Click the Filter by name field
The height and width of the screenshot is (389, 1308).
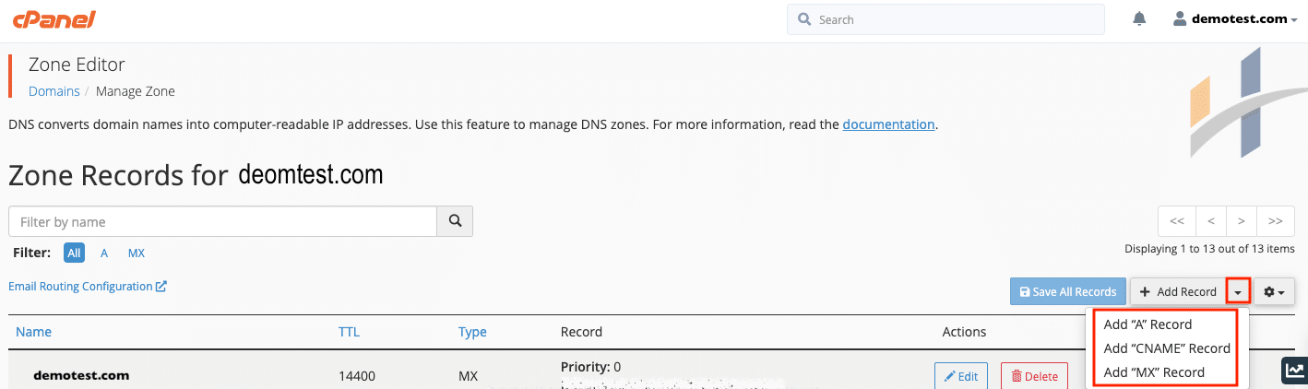[221, 221]
